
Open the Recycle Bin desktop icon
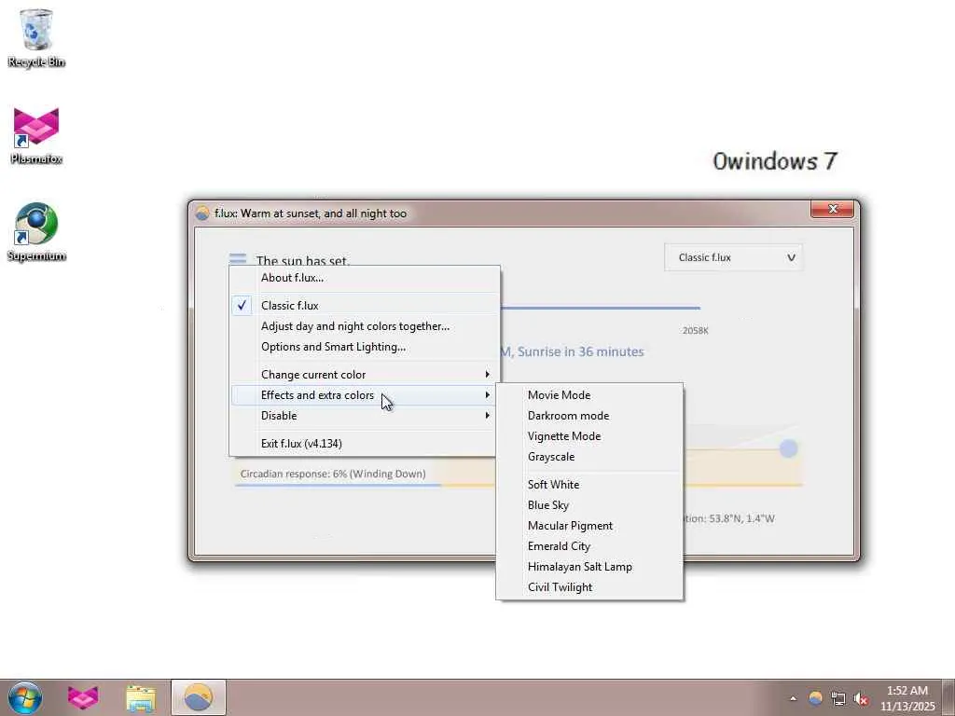coord(36,37)
